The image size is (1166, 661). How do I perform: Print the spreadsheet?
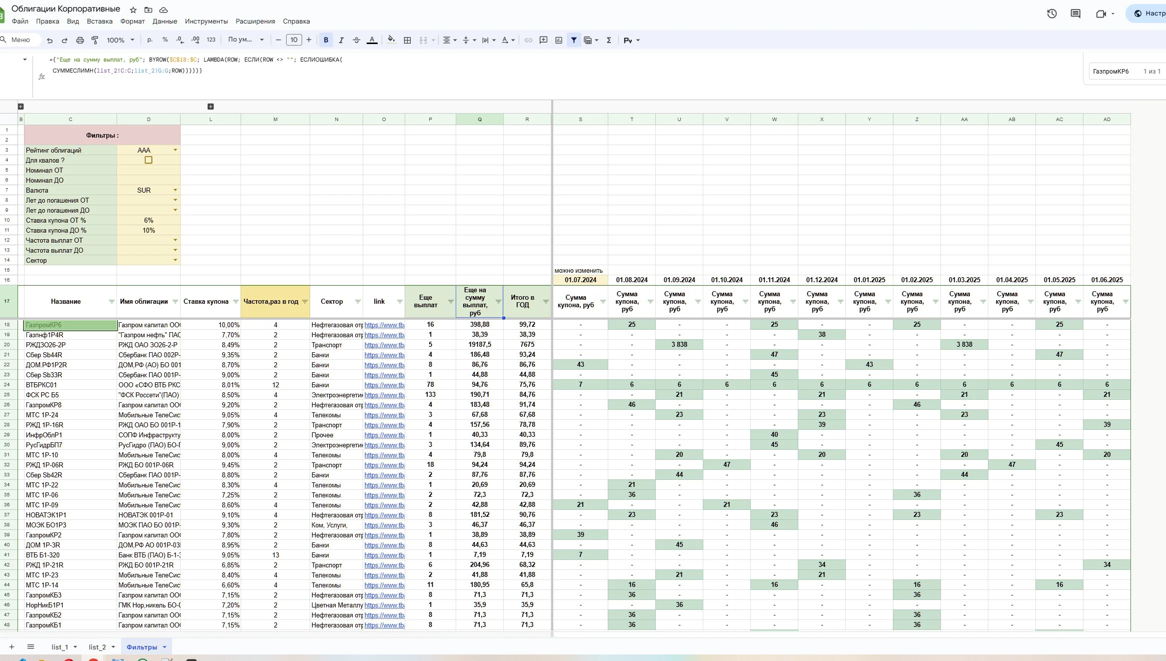[x=80, y=40]
